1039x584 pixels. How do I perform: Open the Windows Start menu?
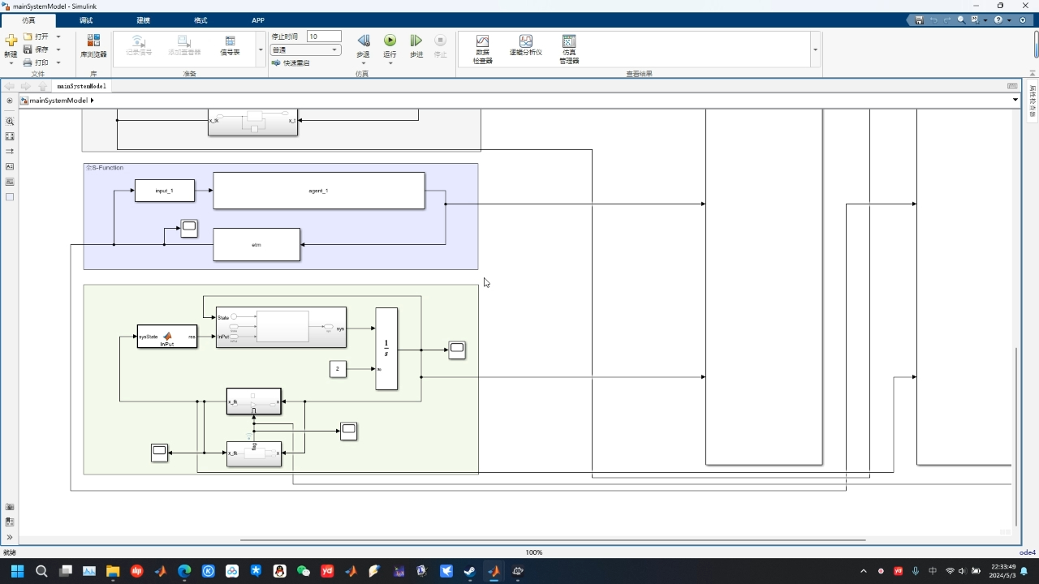pos(17,571)
